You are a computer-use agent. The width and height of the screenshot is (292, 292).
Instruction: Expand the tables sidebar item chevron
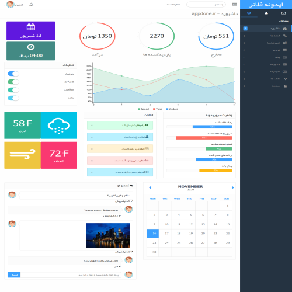pos(244,65)
